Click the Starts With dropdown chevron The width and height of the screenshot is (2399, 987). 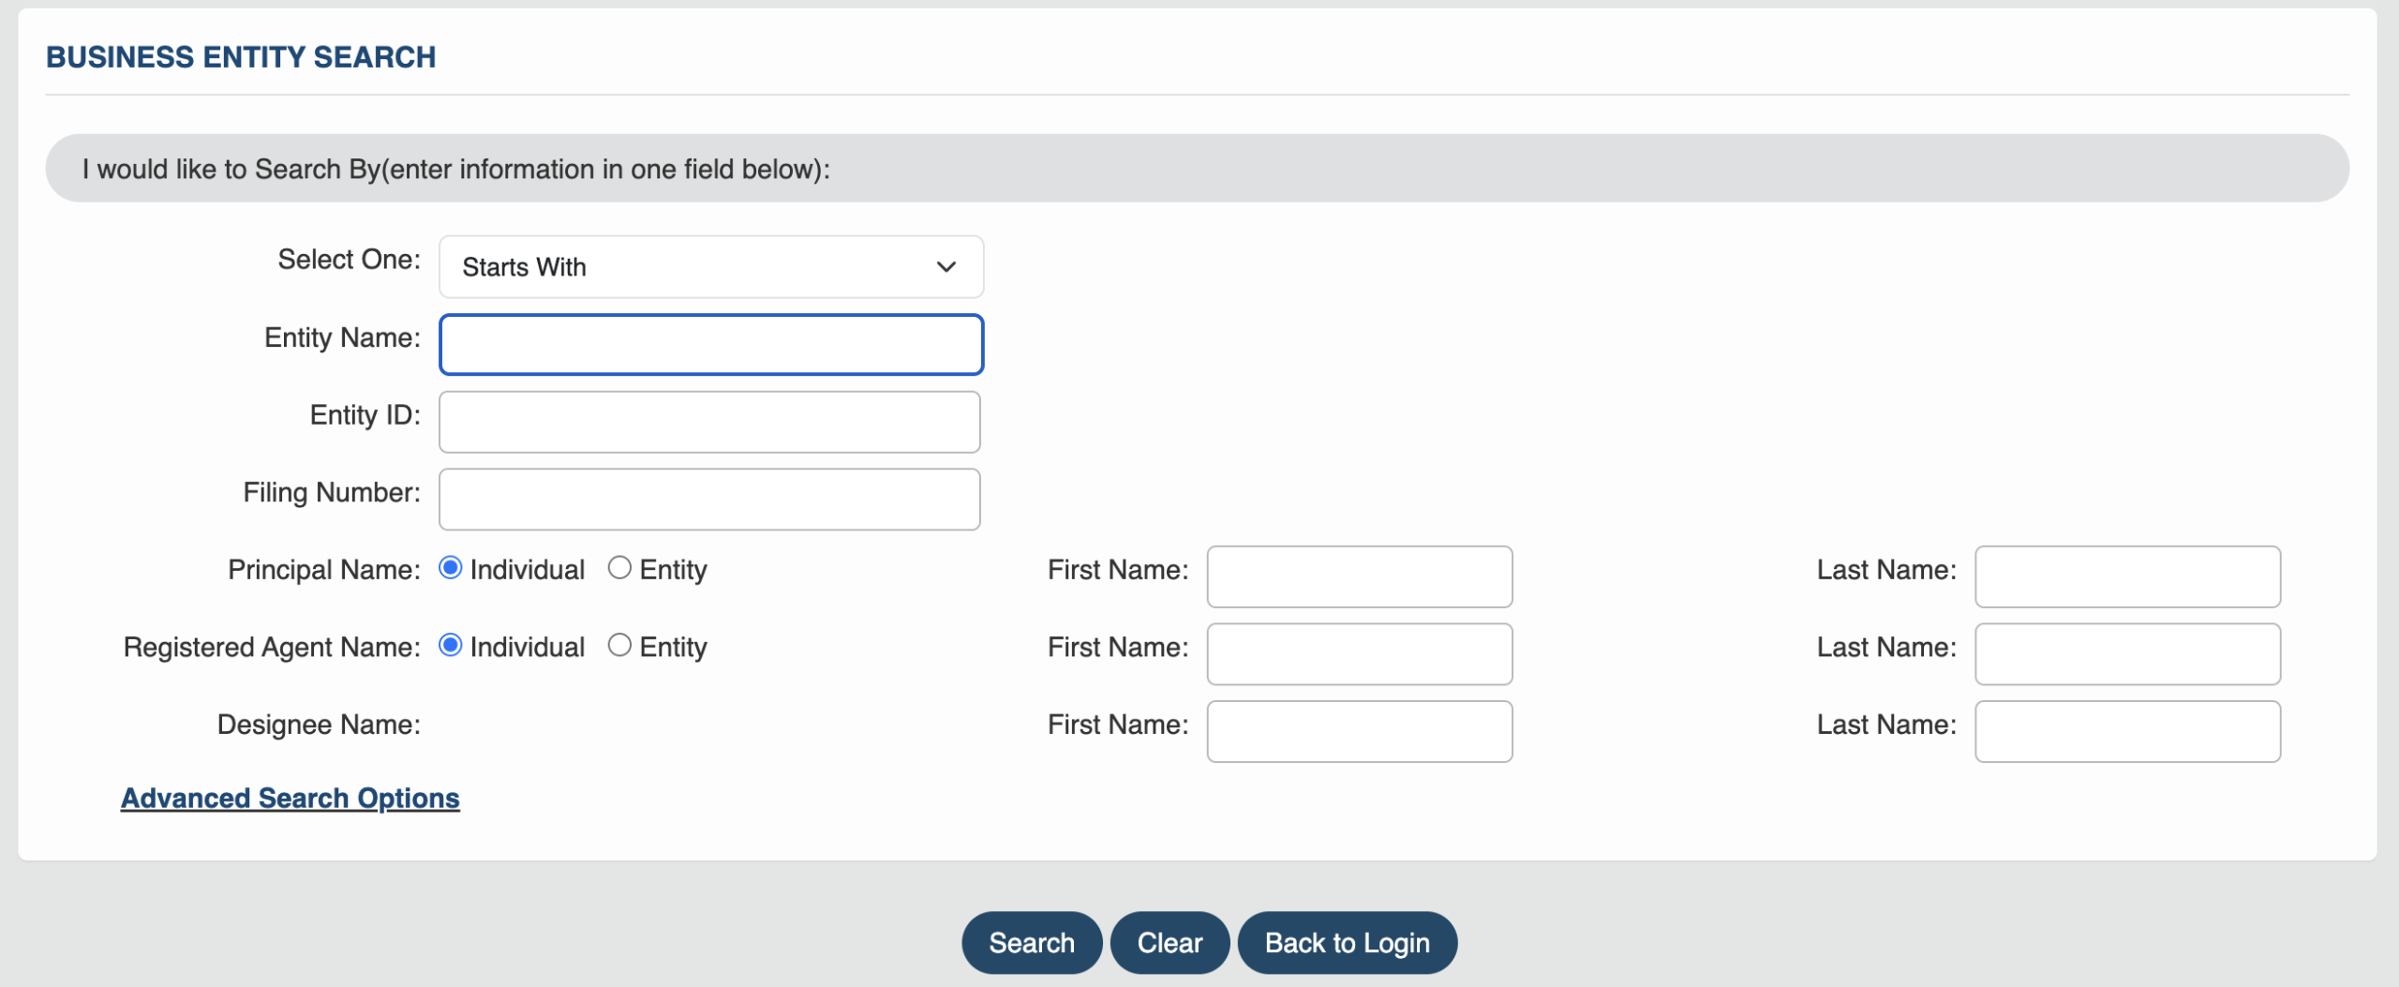pyautogui.click(x=946, y=267)
